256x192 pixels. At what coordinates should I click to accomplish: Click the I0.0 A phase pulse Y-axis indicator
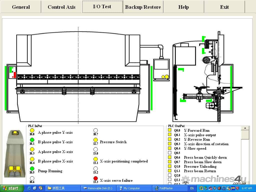(32, 130)
